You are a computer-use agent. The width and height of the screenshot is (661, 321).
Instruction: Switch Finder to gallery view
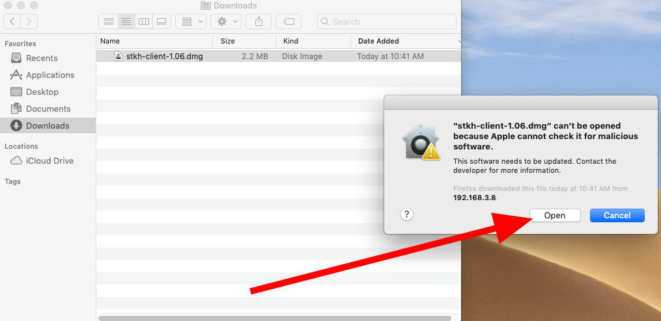pyautogui.click(x=162, y=21)
